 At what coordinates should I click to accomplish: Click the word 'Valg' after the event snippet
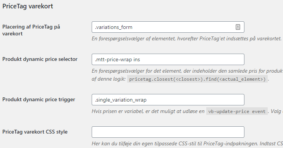point(276,111)
